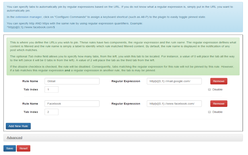
Task: Remove the GMail rule
Action: tap(219, 81)
